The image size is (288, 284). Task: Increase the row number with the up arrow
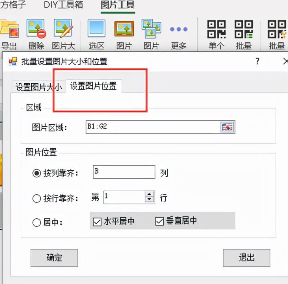coord(149,194)
